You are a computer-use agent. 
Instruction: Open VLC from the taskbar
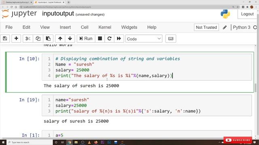click(89, 142)
